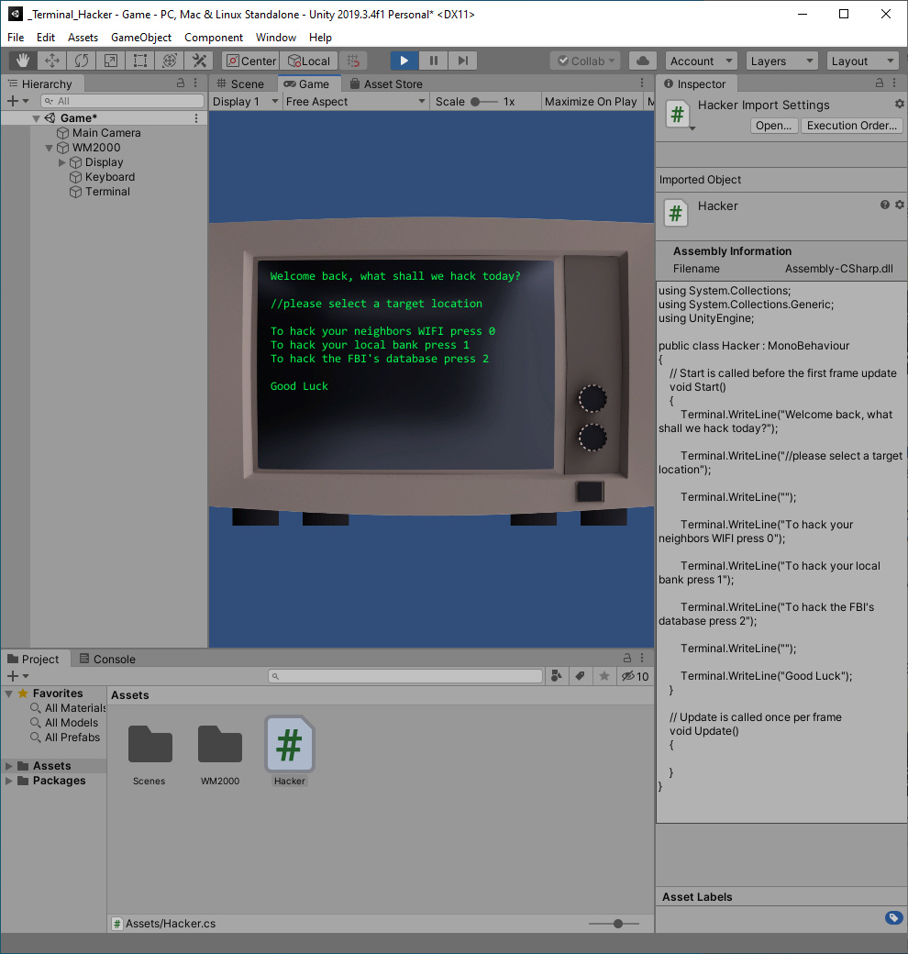Click the Play button to start game
The width and height of the screenshot is (908, 954).
(x=404, y=61)
